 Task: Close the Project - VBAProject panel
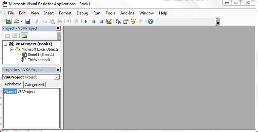pos(58,28)
